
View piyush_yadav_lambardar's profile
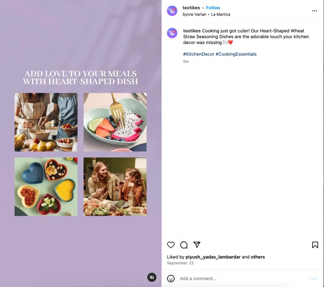pyautogui.click(x=213, y=257)
